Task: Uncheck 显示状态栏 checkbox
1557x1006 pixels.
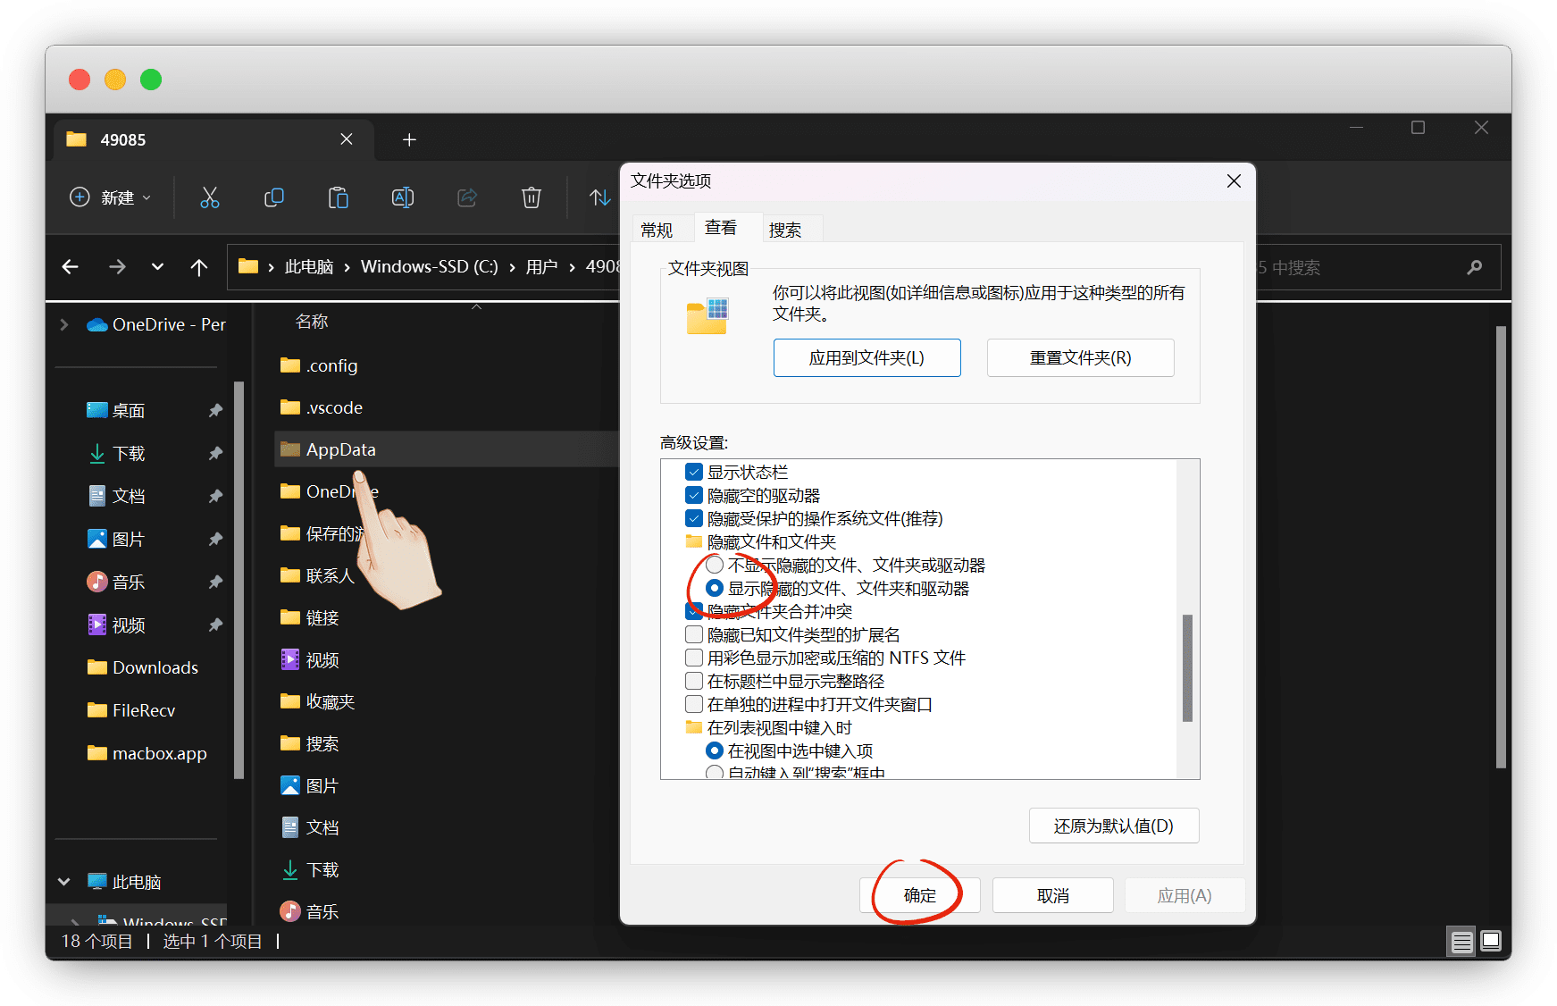Action: click(694, 473)
